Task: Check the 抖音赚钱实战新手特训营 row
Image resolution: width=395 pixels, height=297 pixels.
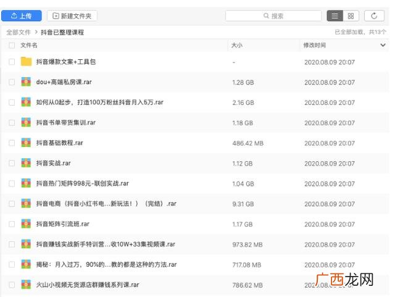Action: [x=12, y=245]
